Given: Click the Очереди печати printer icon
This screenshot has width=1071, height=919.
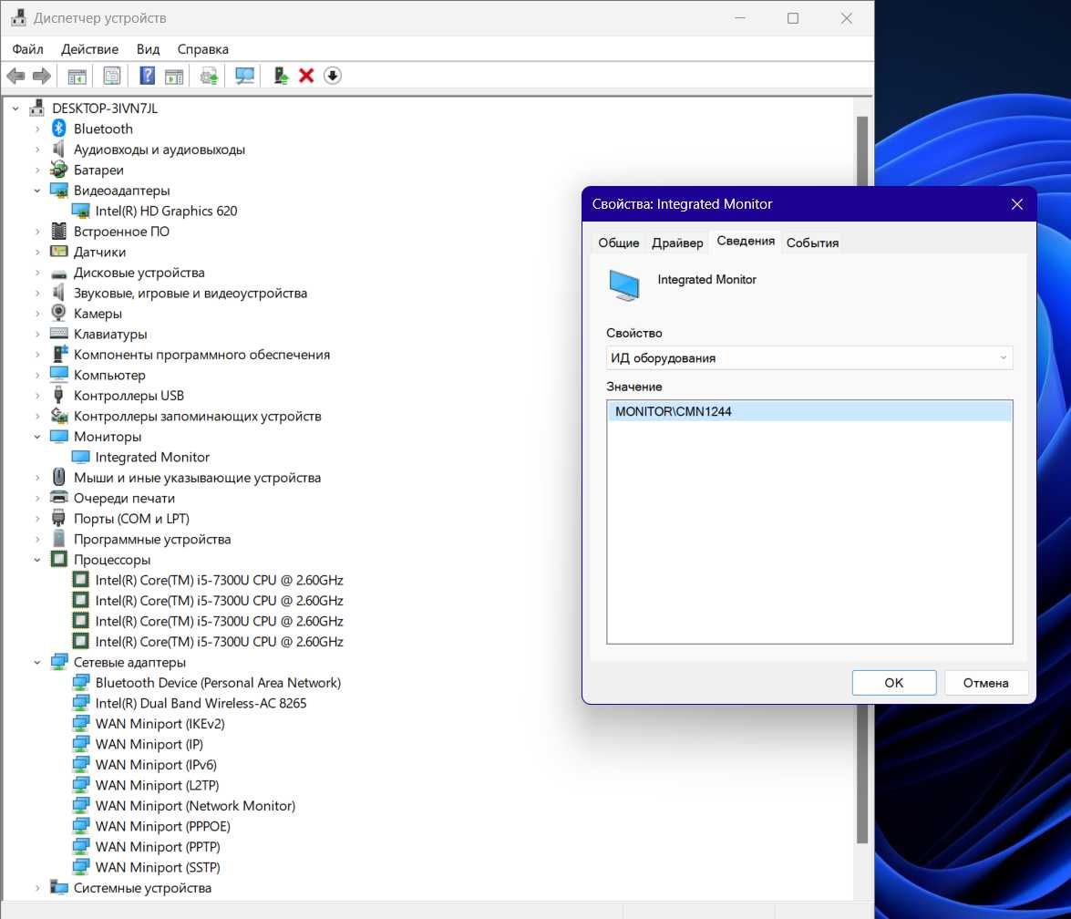Looking at the screenshot, I should (59, 498).
